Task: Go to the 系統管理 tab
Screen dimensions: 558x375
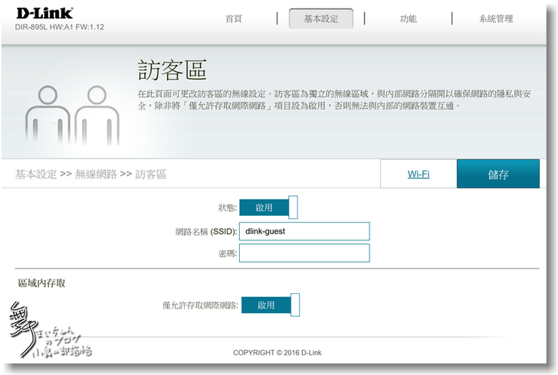Action: tap(496, 19)
